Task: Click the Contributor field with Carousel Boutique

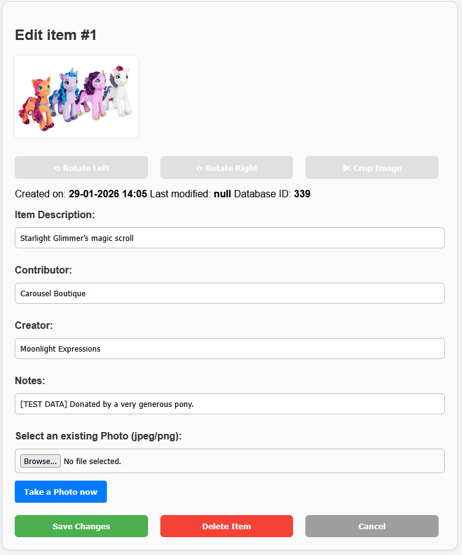Action: pos(229,293)
